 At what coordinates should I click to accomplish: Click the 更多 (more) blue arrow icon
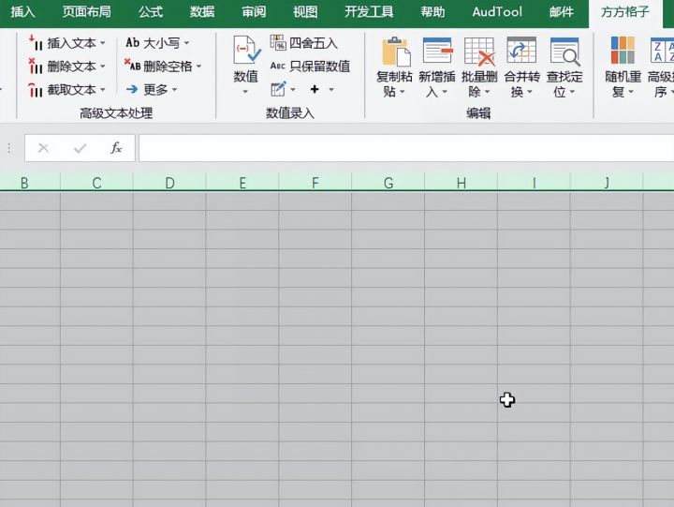[132, 89]
